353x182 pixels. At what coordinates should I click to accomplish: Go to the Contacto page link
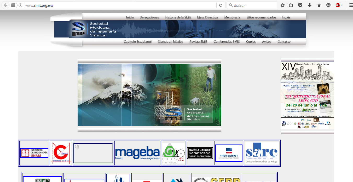pos(284,42)
